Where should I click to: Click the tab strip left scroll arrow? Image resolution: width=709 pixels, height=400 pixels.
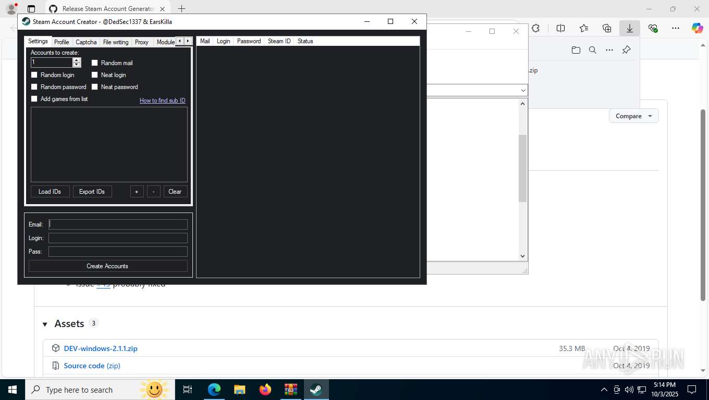(x=180, y=41)
